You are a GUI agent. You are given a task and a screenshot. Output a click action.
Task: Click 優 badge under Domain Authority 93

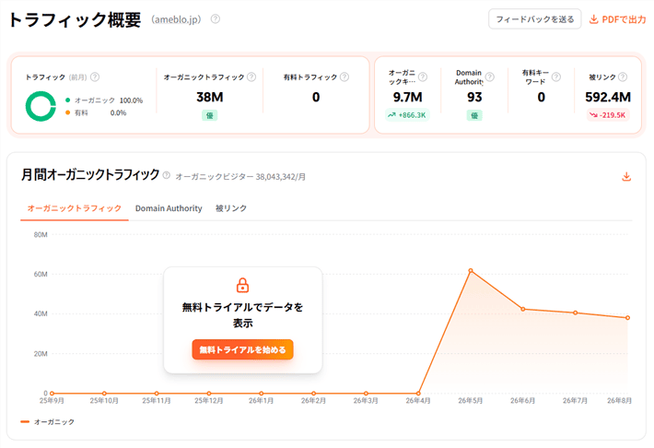tap(474, 115)
